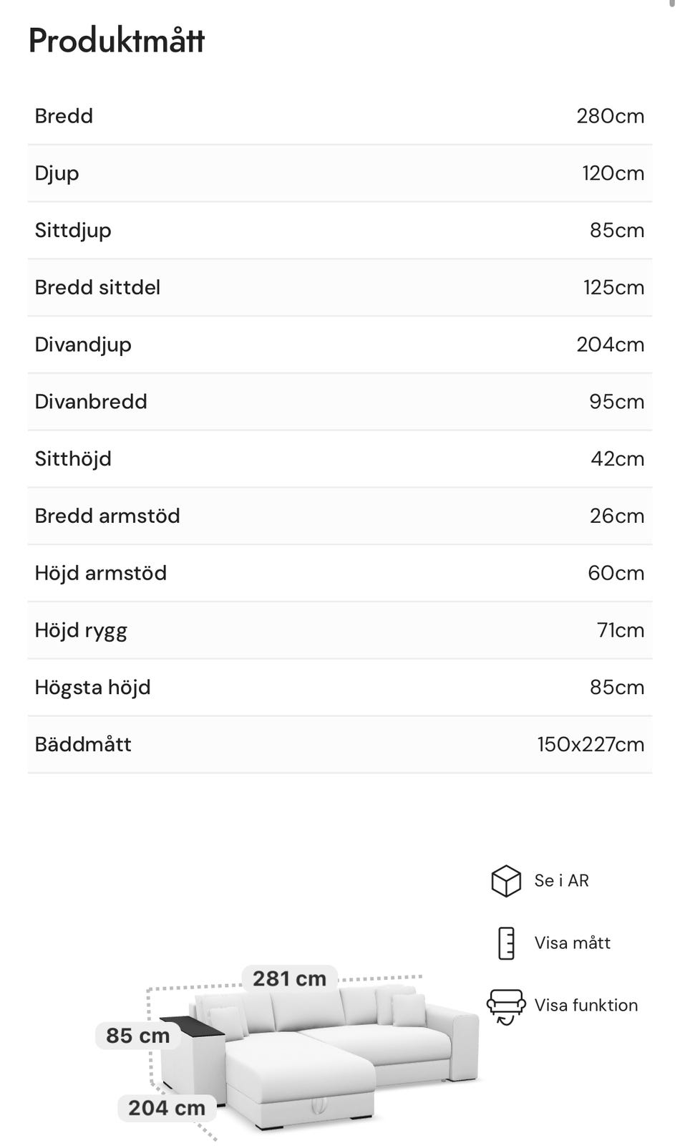Screen dimensions: 680x1146
Task: Tap the 281 cm width label
Action: click(289, 978)
